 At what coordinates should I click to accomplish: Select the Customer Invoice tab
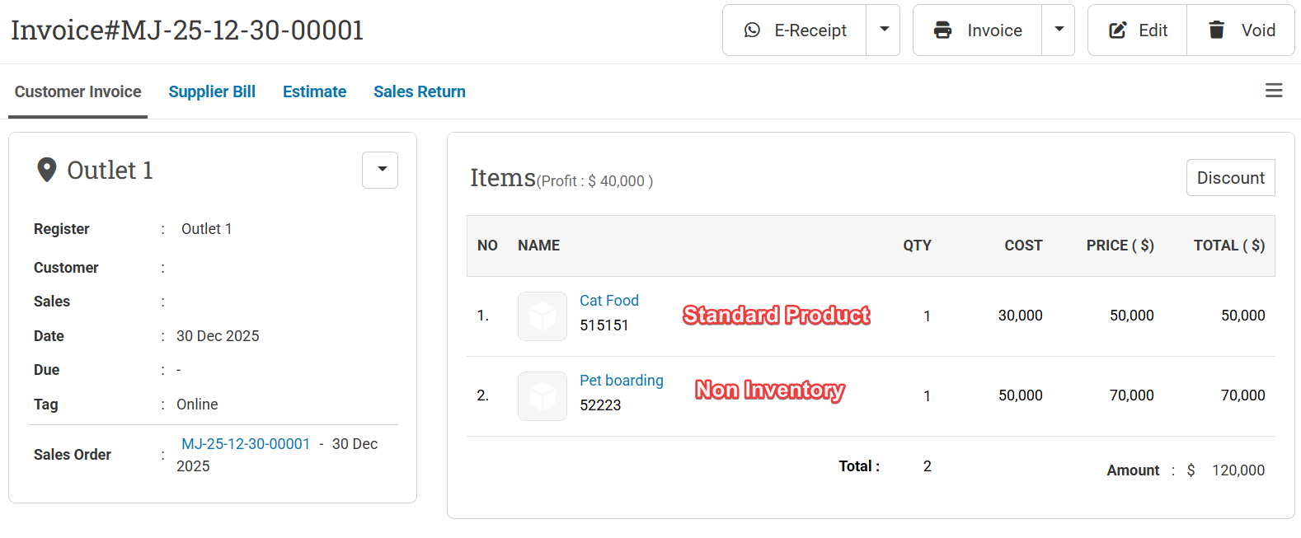[x=78, y=91]
